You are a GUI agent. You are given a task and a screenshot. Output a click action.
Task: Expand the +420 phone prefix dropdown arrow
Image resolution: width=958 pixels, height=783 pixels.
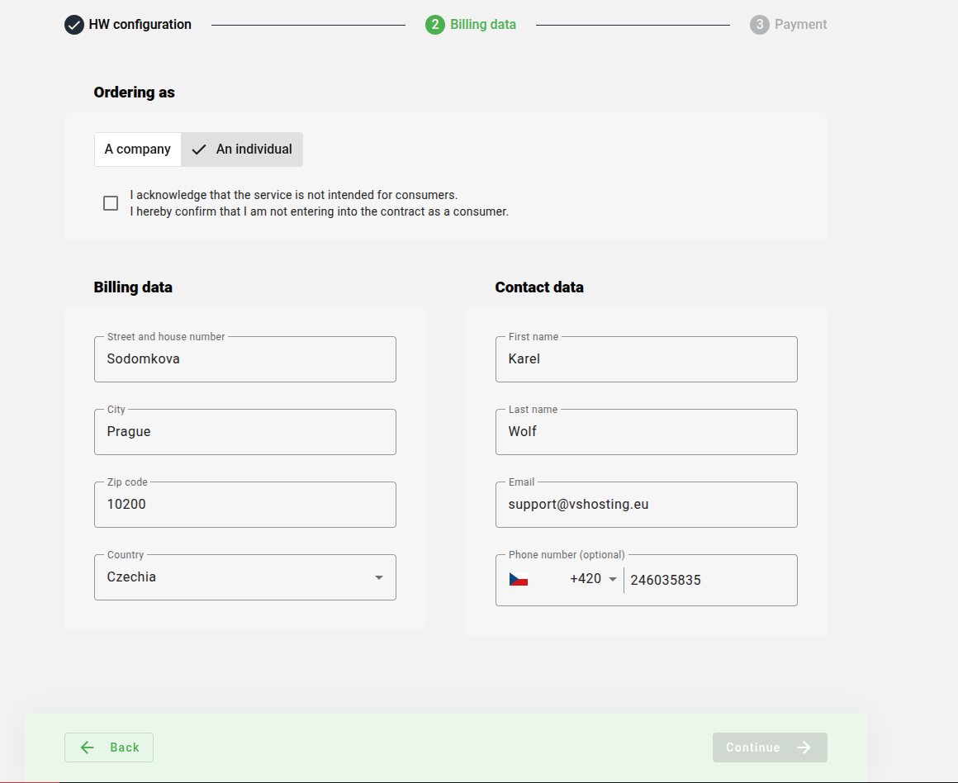(x=612, y=580)
